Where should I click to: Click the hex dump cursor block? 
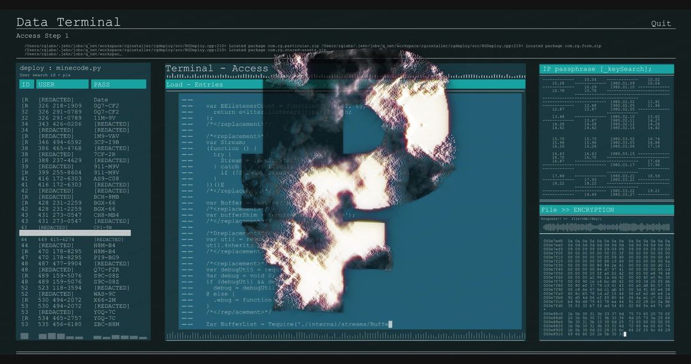625,334
